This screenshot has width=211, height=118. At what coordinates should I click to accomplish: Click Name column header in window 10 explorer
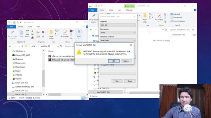[x=51, y=51]
